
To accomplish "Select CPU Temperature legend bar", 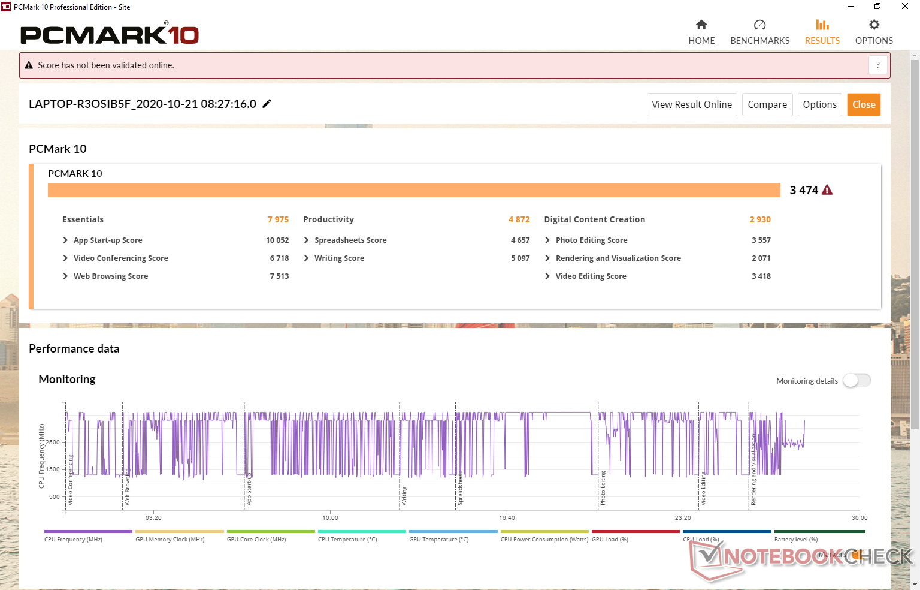I will (362, 531).
